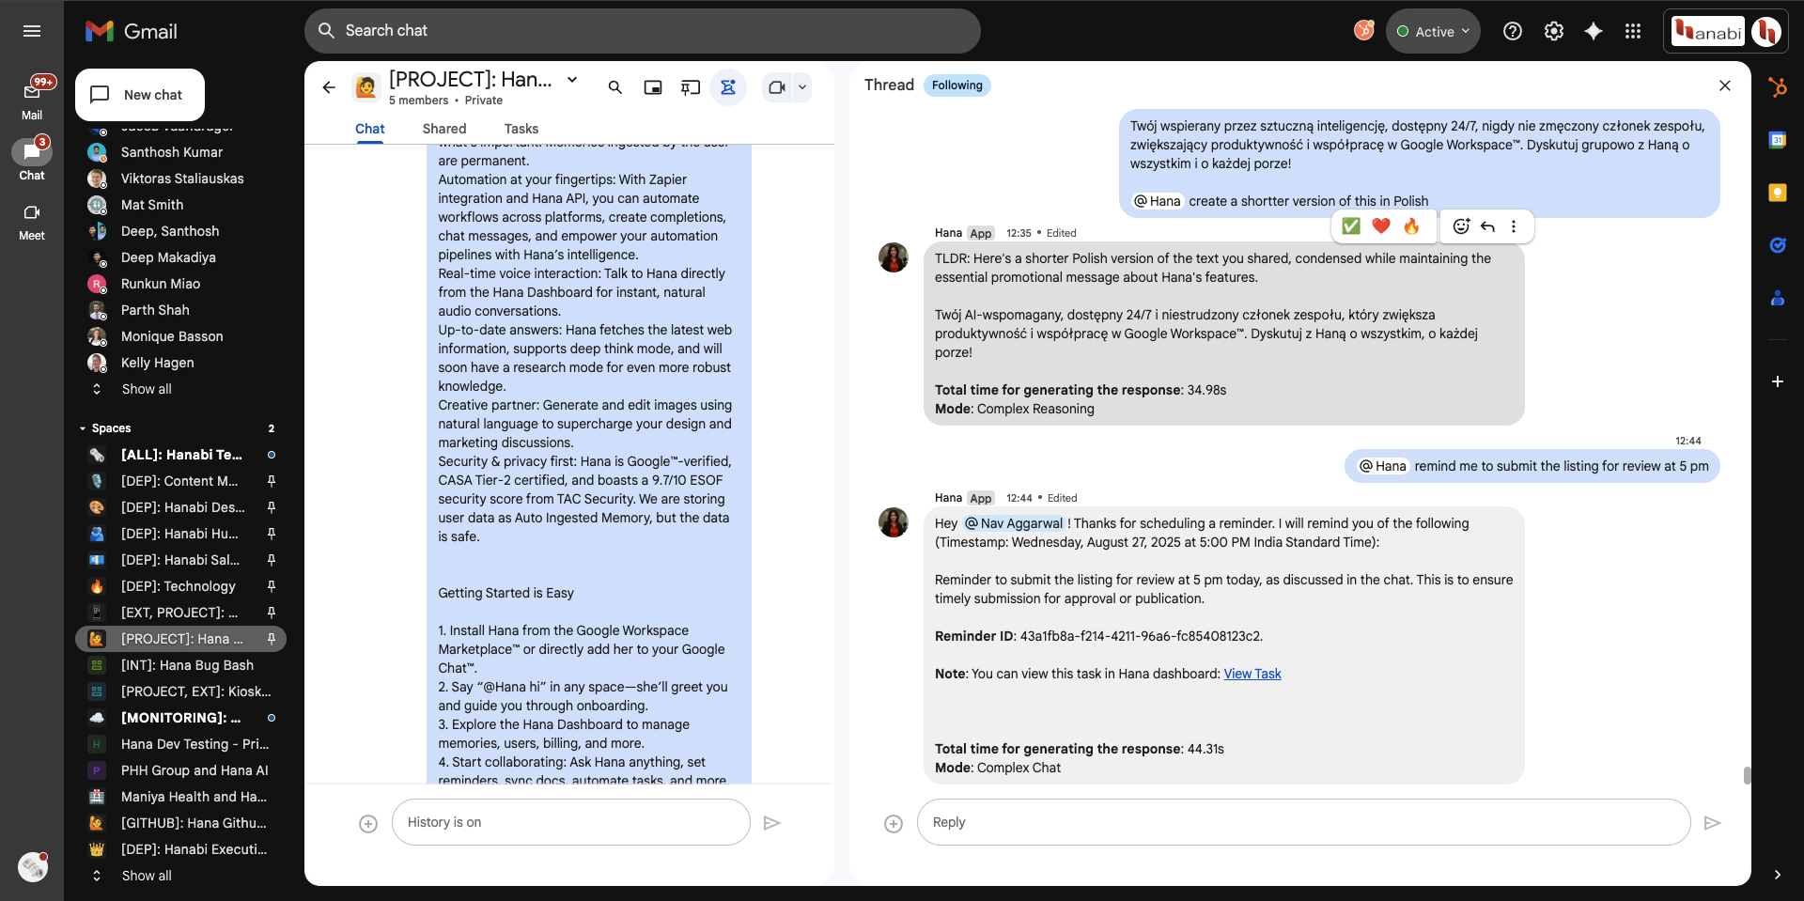Open Hanabi account profile
The height and width of the screenshot is (901, 1804).
coord(1767,31)
